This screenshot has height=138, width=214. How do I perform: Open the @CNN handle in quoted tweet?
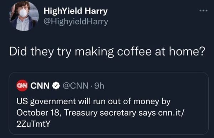click(x=75, y=86)
